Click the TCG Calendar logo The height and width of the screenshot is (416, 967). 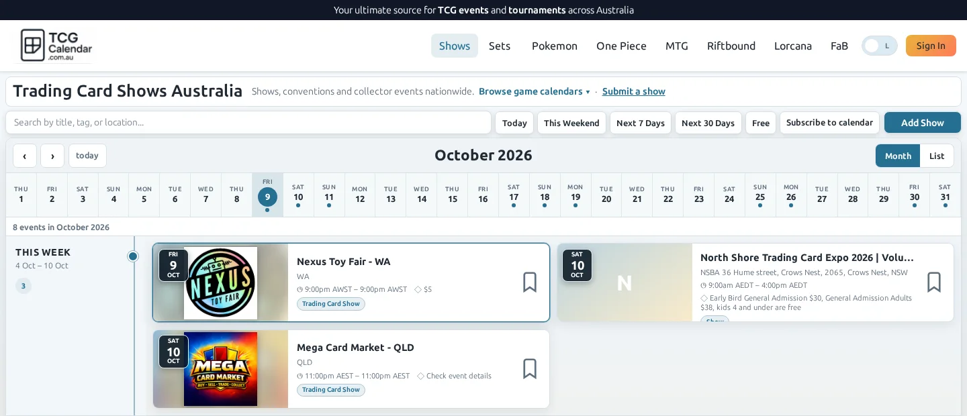point(56,46)
